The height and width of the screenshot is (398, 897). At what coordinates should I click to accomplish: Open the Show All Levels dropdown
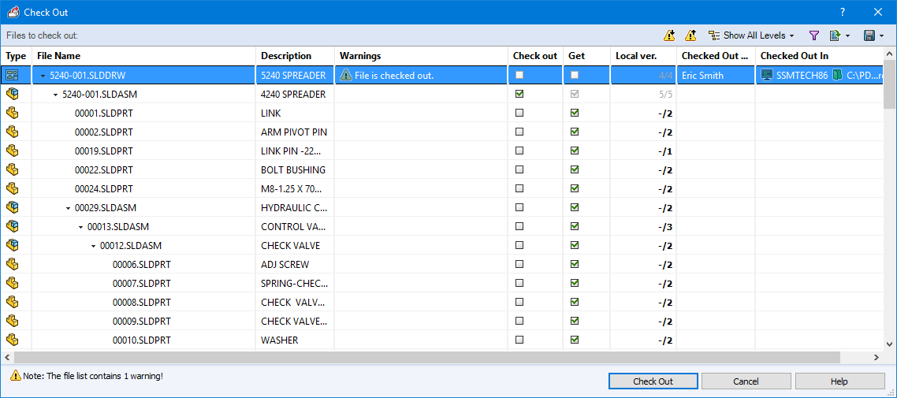click(752, 35)
